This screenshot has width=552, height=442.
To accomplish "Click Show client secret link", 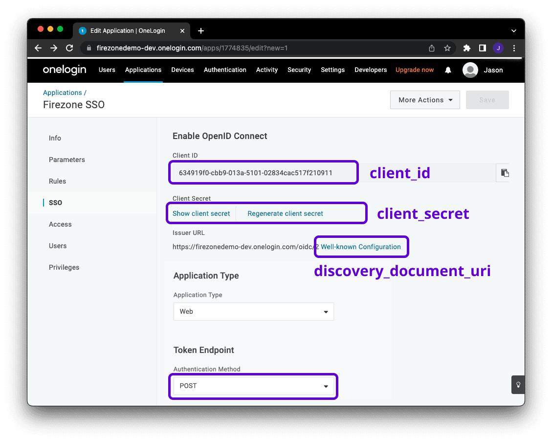I will 201,213.
